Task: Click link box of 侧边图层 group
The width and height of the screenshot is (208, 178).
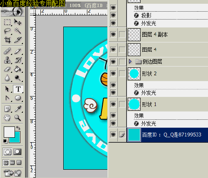Action: point(122,62)
